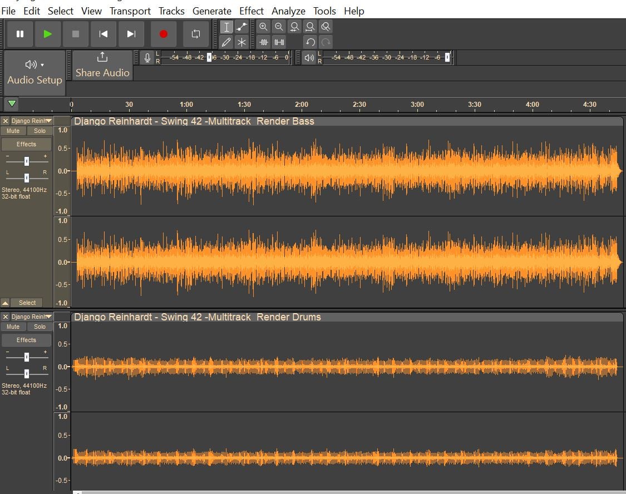Open the Audio Setup dropdown

pyautogui.click(x=34, y=73)
